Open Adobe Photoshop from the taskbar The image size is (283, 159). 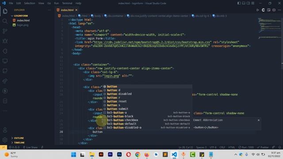tap(119, 155)
